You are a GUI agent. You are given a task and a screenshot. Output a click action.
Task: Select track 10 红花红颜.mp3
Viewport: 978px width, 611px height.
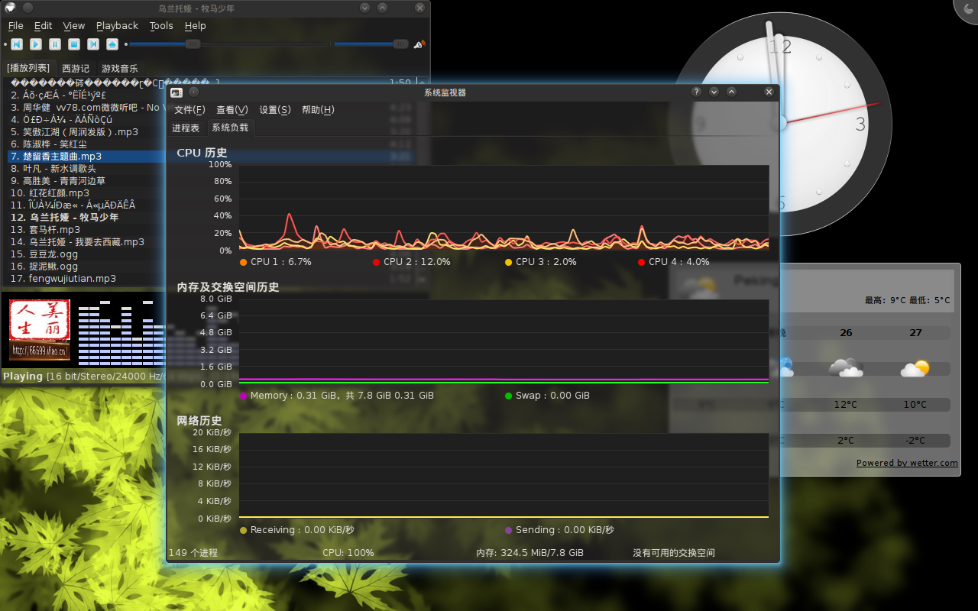click(86, 193)
